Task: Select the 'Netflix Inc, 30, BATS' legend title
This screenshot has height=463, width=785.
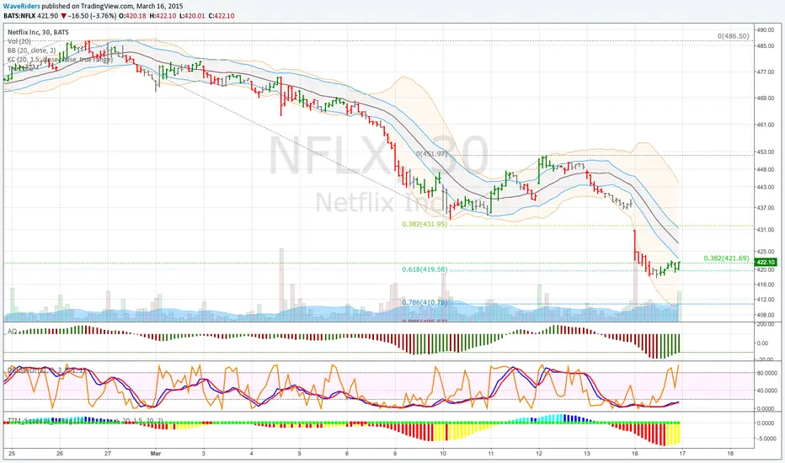Action: point(38,33)
